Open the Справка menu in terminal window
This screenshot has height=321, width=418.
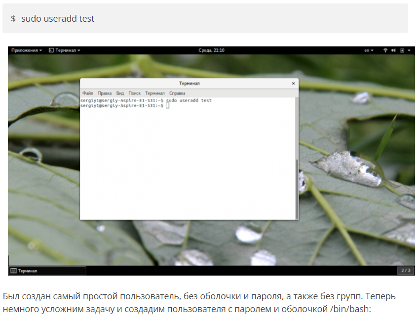177,93
